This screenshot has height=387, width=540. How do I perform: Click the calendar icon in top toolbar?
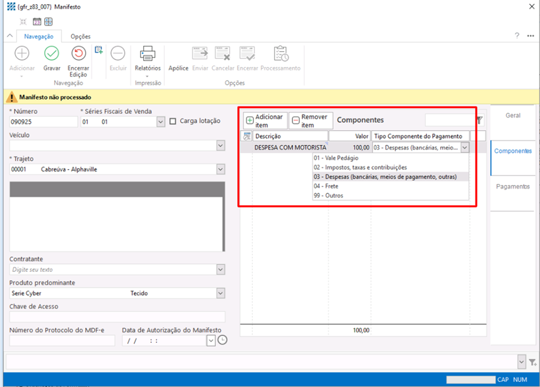tap(37, 22)
